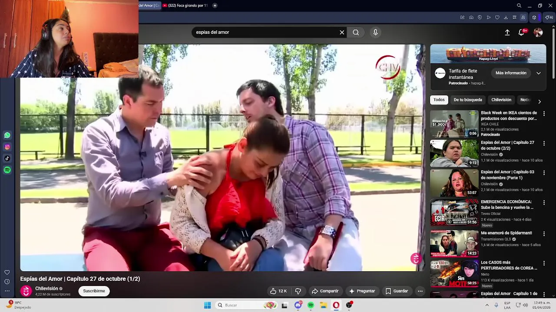Save the video with Guardar

(397, 291)
